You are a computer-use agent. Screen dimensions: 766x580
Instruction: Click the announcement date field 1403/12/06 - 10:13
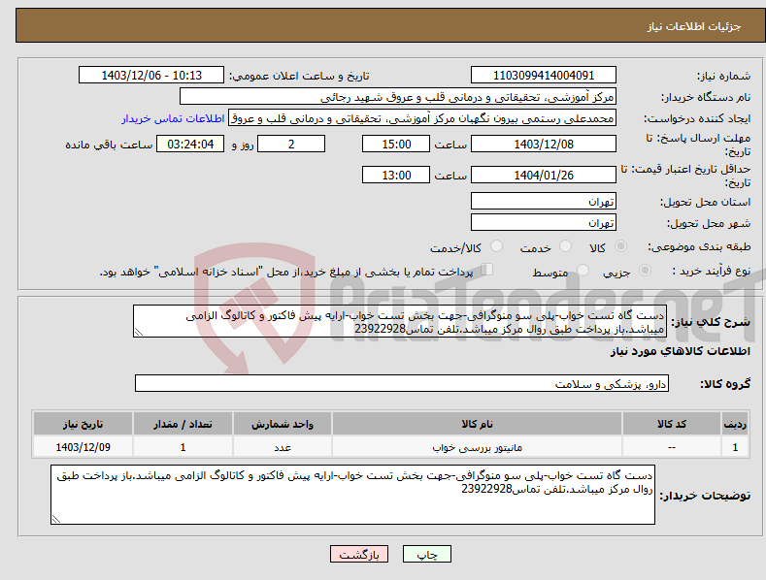click(151, 76)
